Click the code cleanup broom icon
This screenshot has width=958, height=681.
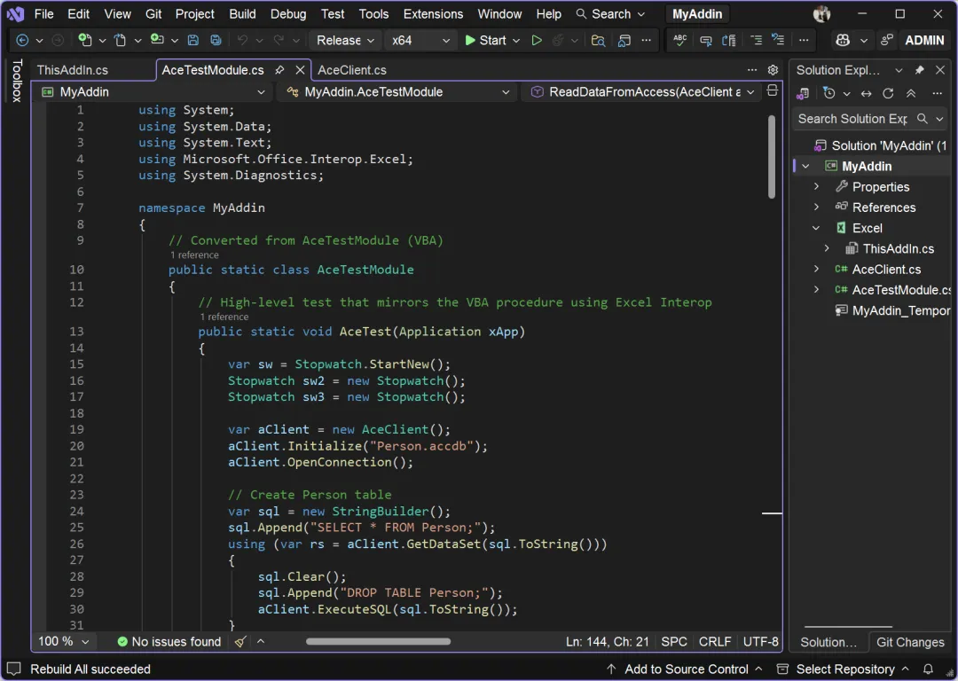coord(240,642)
